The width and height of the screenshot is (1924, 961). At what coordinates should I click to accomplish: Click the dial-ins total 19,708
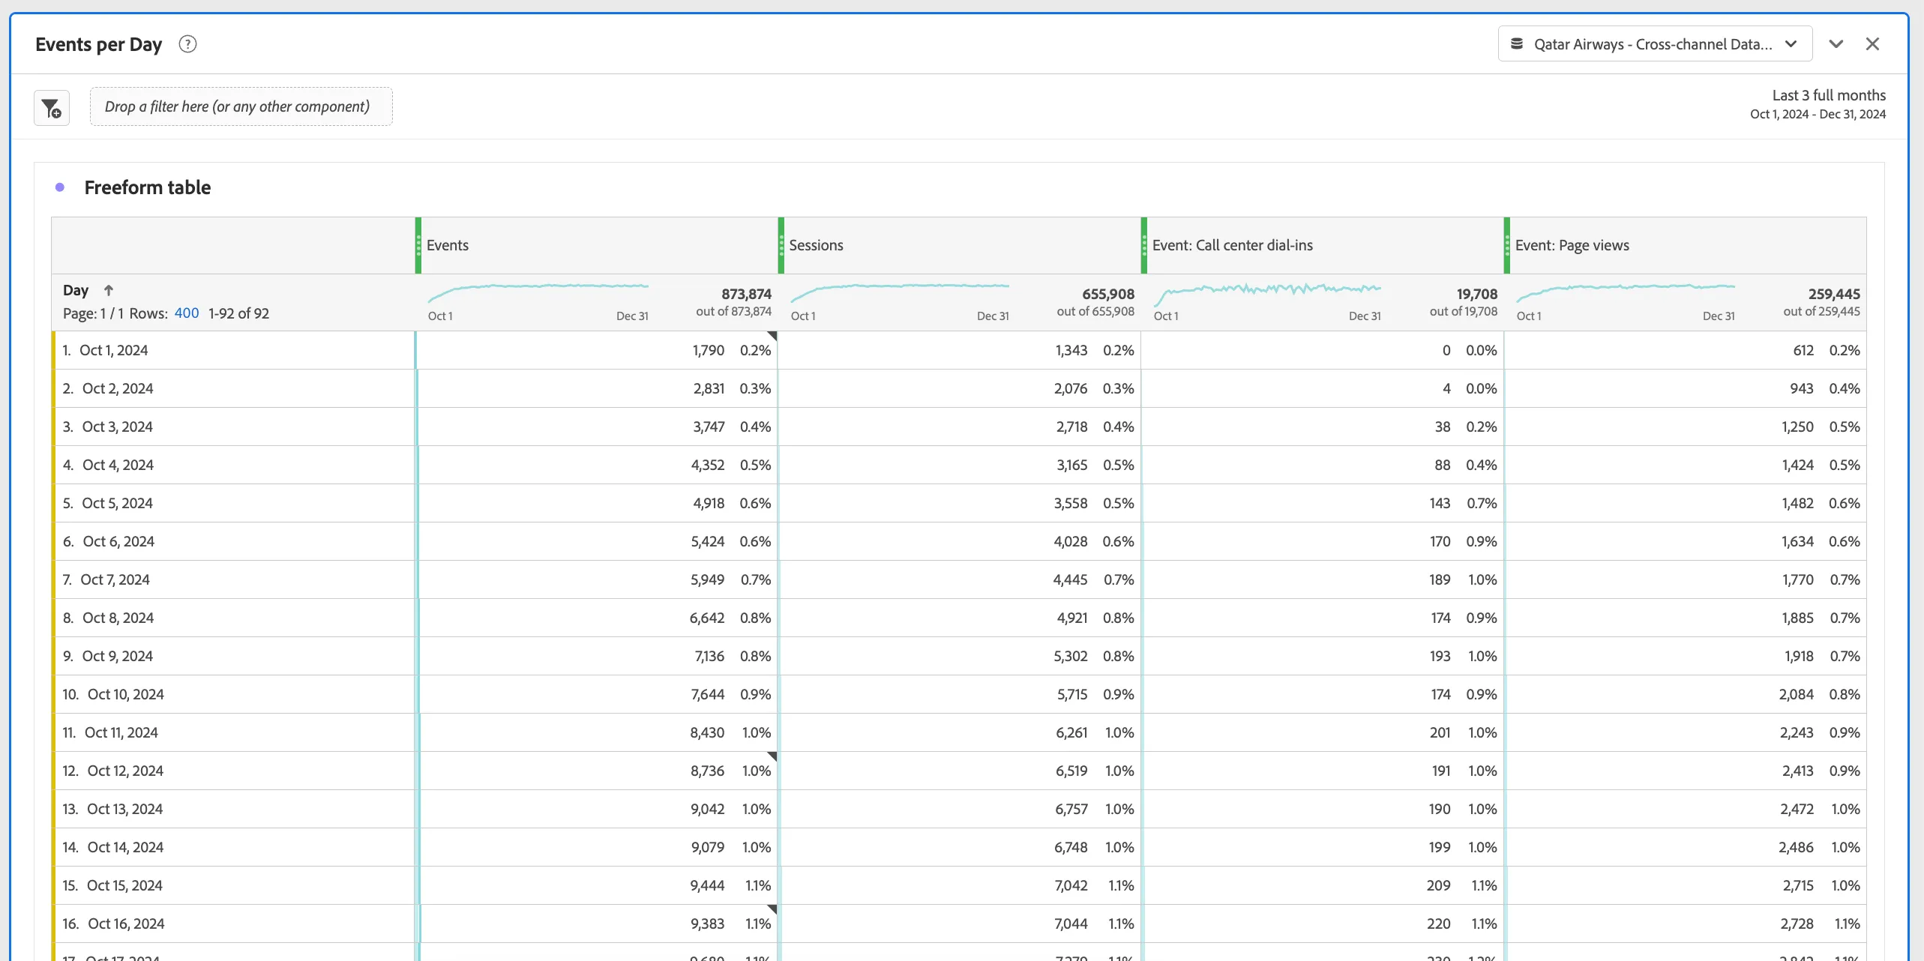1477,294
